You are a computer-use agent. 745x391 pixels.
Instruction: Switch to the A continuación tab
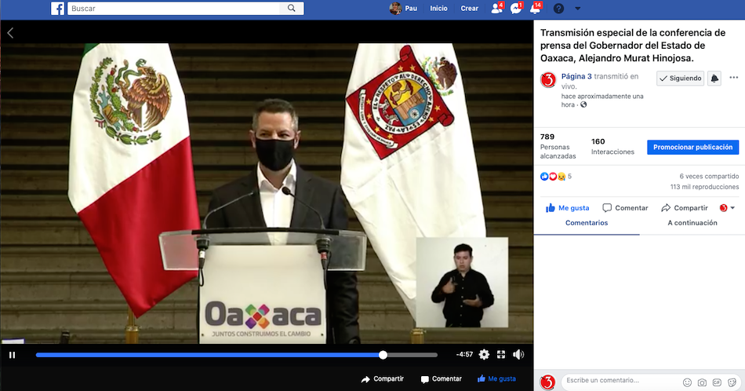pos(692,223)
